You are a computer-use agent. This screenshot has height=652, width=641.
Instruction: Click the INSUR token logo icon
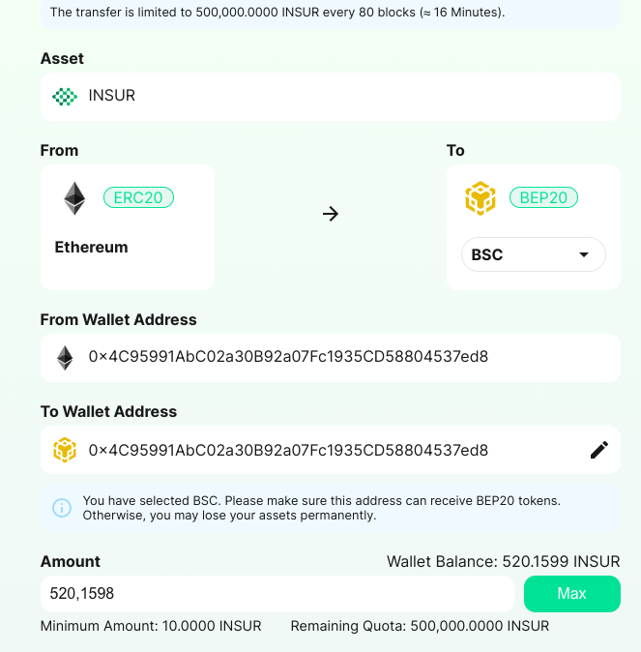65,97
